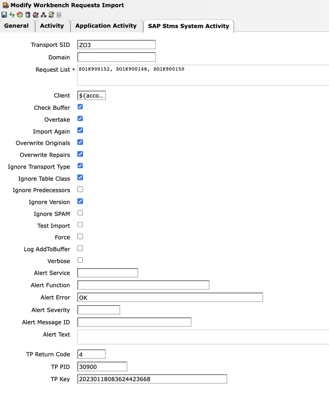Open the scroll log icon

(x=52, y=15)
